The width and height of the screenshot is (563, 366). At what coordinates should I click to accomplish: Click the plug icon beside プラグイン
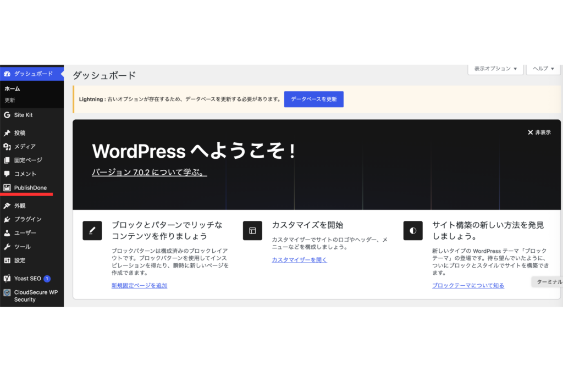tap(7, 219)
